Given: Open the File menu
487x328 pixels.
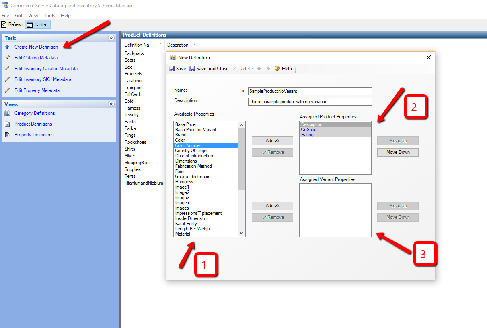Looking at the screenshot, I should 5,16.
